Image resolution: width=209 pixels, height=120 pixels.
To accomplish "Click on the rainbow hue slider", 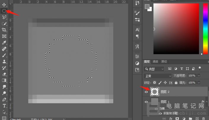I will coord(205,29).
